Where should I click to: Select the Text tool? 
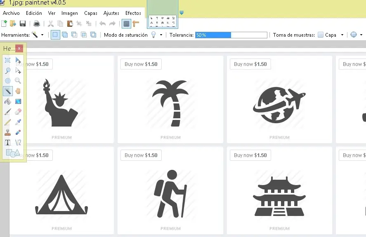click(x=8, y=143)
